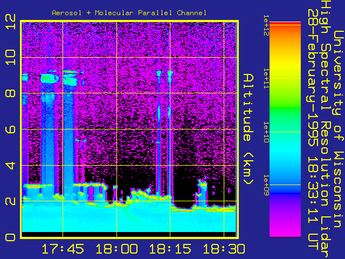Click the '4' altitude axis label
This screenshot has height=259, width=345.
click(10, 166)
